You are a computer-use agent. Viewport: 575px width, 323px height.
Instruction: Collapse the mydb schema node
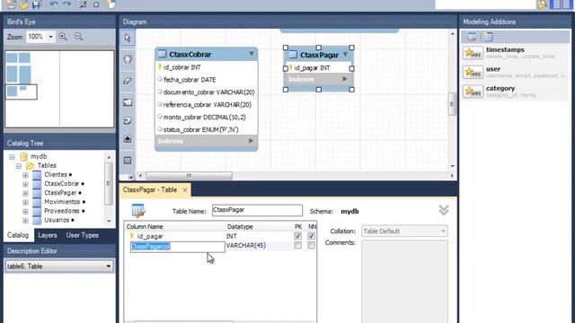[12, 157]
